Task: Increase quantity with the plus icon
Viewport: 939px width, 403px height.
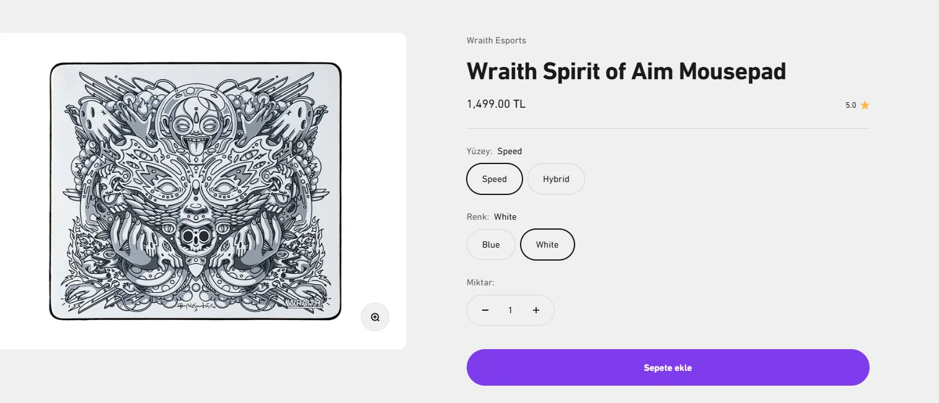Action: pyautogui.click(x=536, y=310)
